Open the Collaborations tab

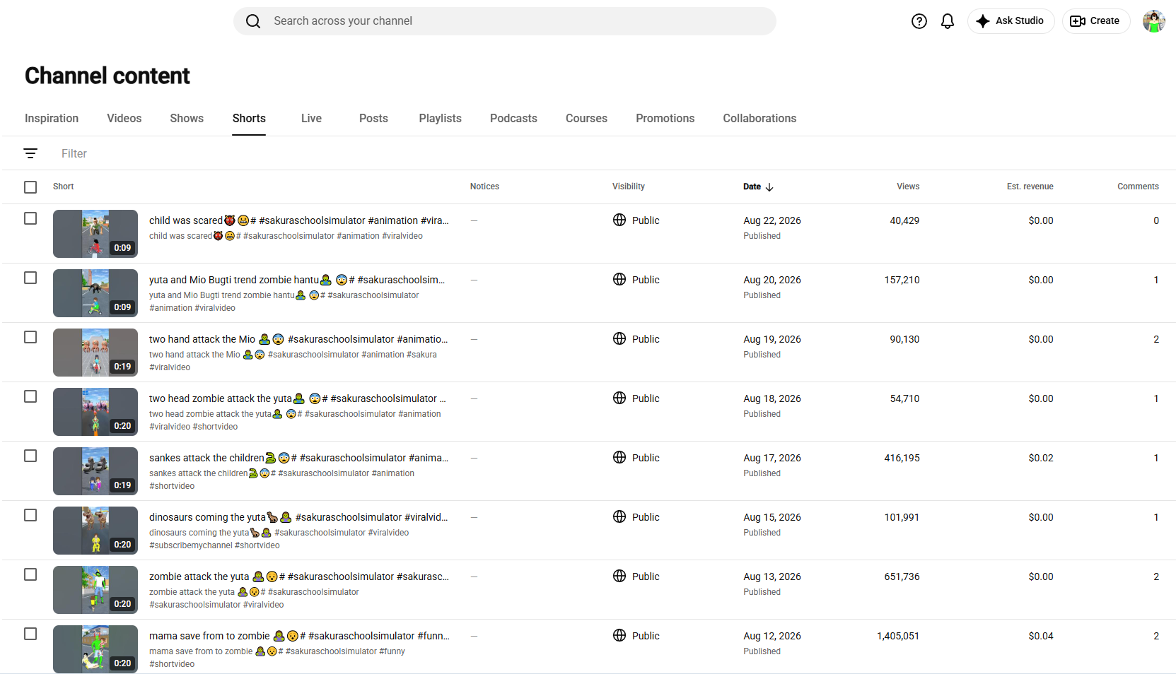tap(759, 119)
